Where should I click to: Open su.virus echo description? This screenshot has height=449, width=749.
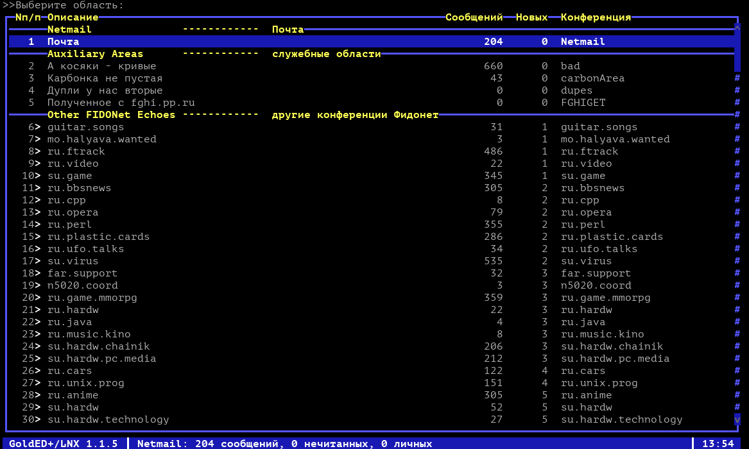point(73,261)
